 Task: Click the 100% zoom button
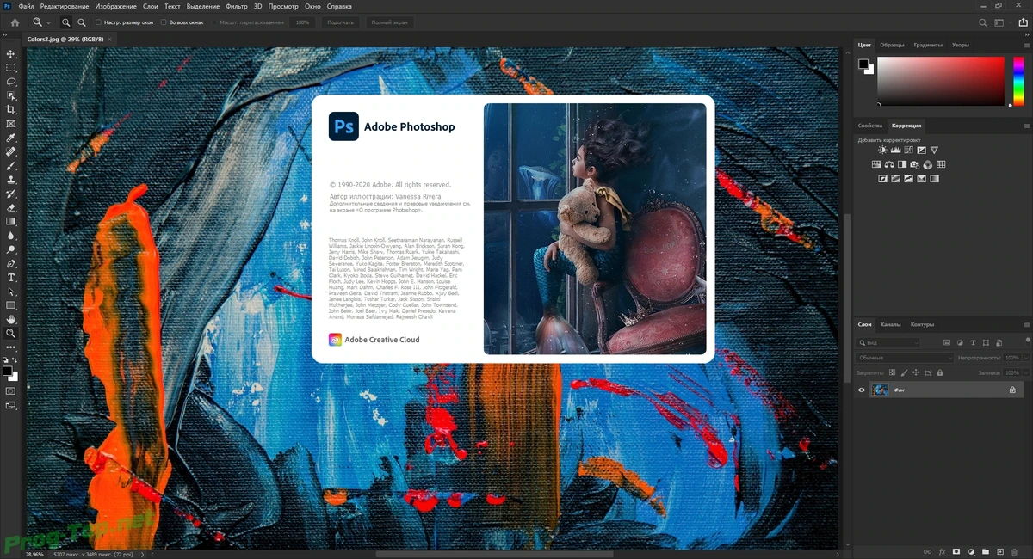(303, 22)
